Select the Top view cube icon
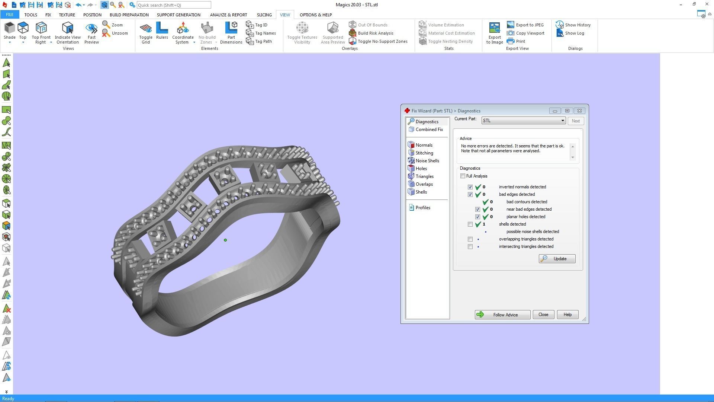This screenshot has width=714, height=402. tap(23, 28)
